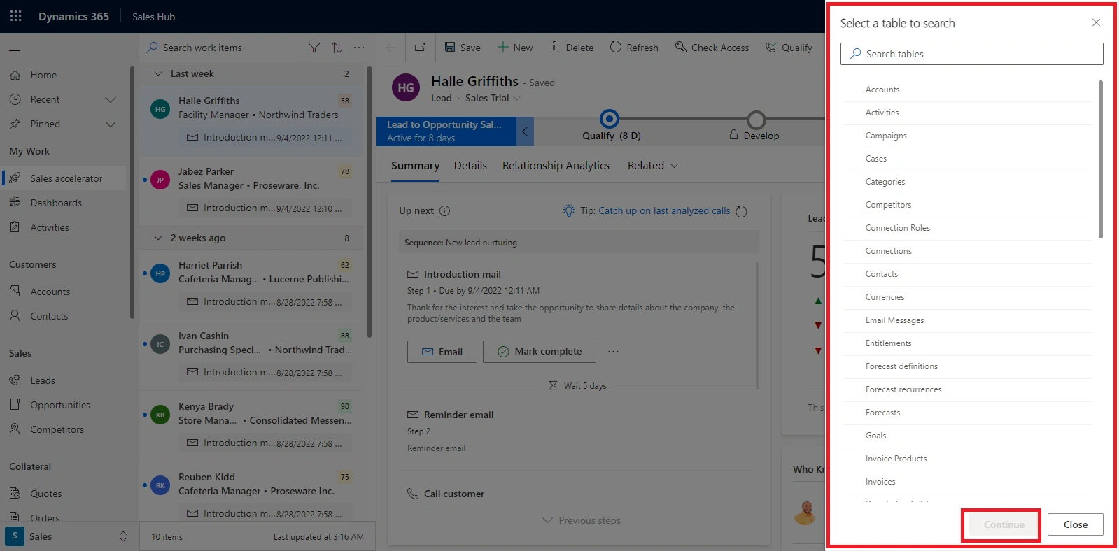Screen dimensions: 1119x551
Task: Select the Invoice Products table
Action: [x=968, y=459]
